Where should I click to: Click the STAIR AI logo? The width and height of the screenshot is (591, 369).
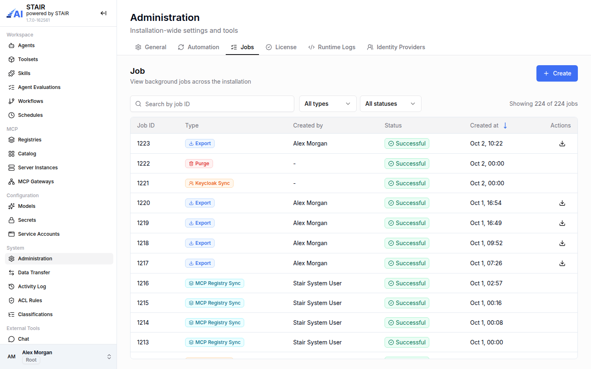[15, 14]
